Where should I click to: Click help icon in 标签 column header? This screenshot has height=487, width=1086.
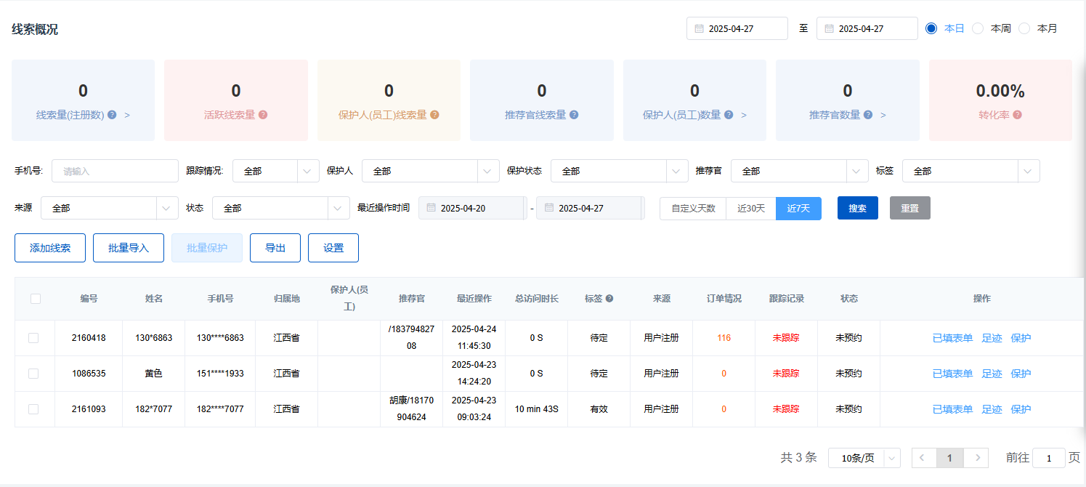click(x=609, y=299)
